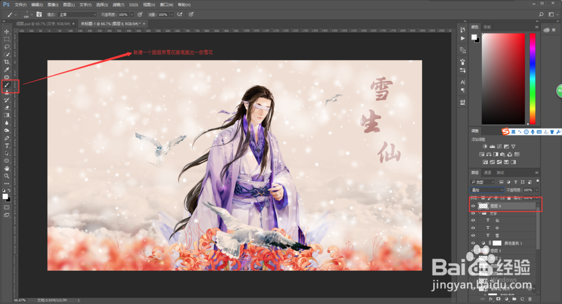The height and width of the screenshot is (304, 562).
Task: Open the layer style fx menu
Action: pos(491,299)
